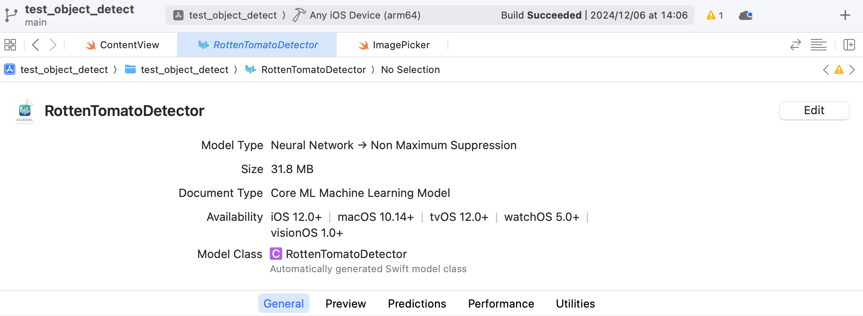
Task: Open the RottenTomatoDetector model class link
Action: coord(346,254)
